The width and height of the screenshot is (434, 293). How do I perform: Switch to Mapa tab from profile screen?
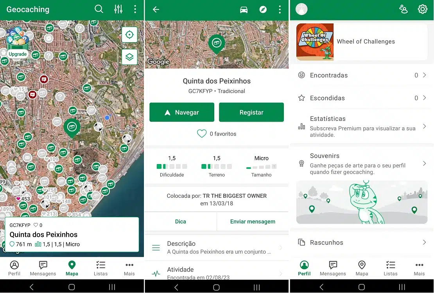pos(362,268)
